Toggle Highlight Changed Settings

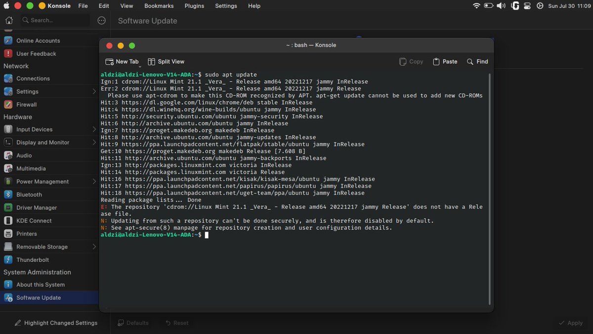click(56, 323)
